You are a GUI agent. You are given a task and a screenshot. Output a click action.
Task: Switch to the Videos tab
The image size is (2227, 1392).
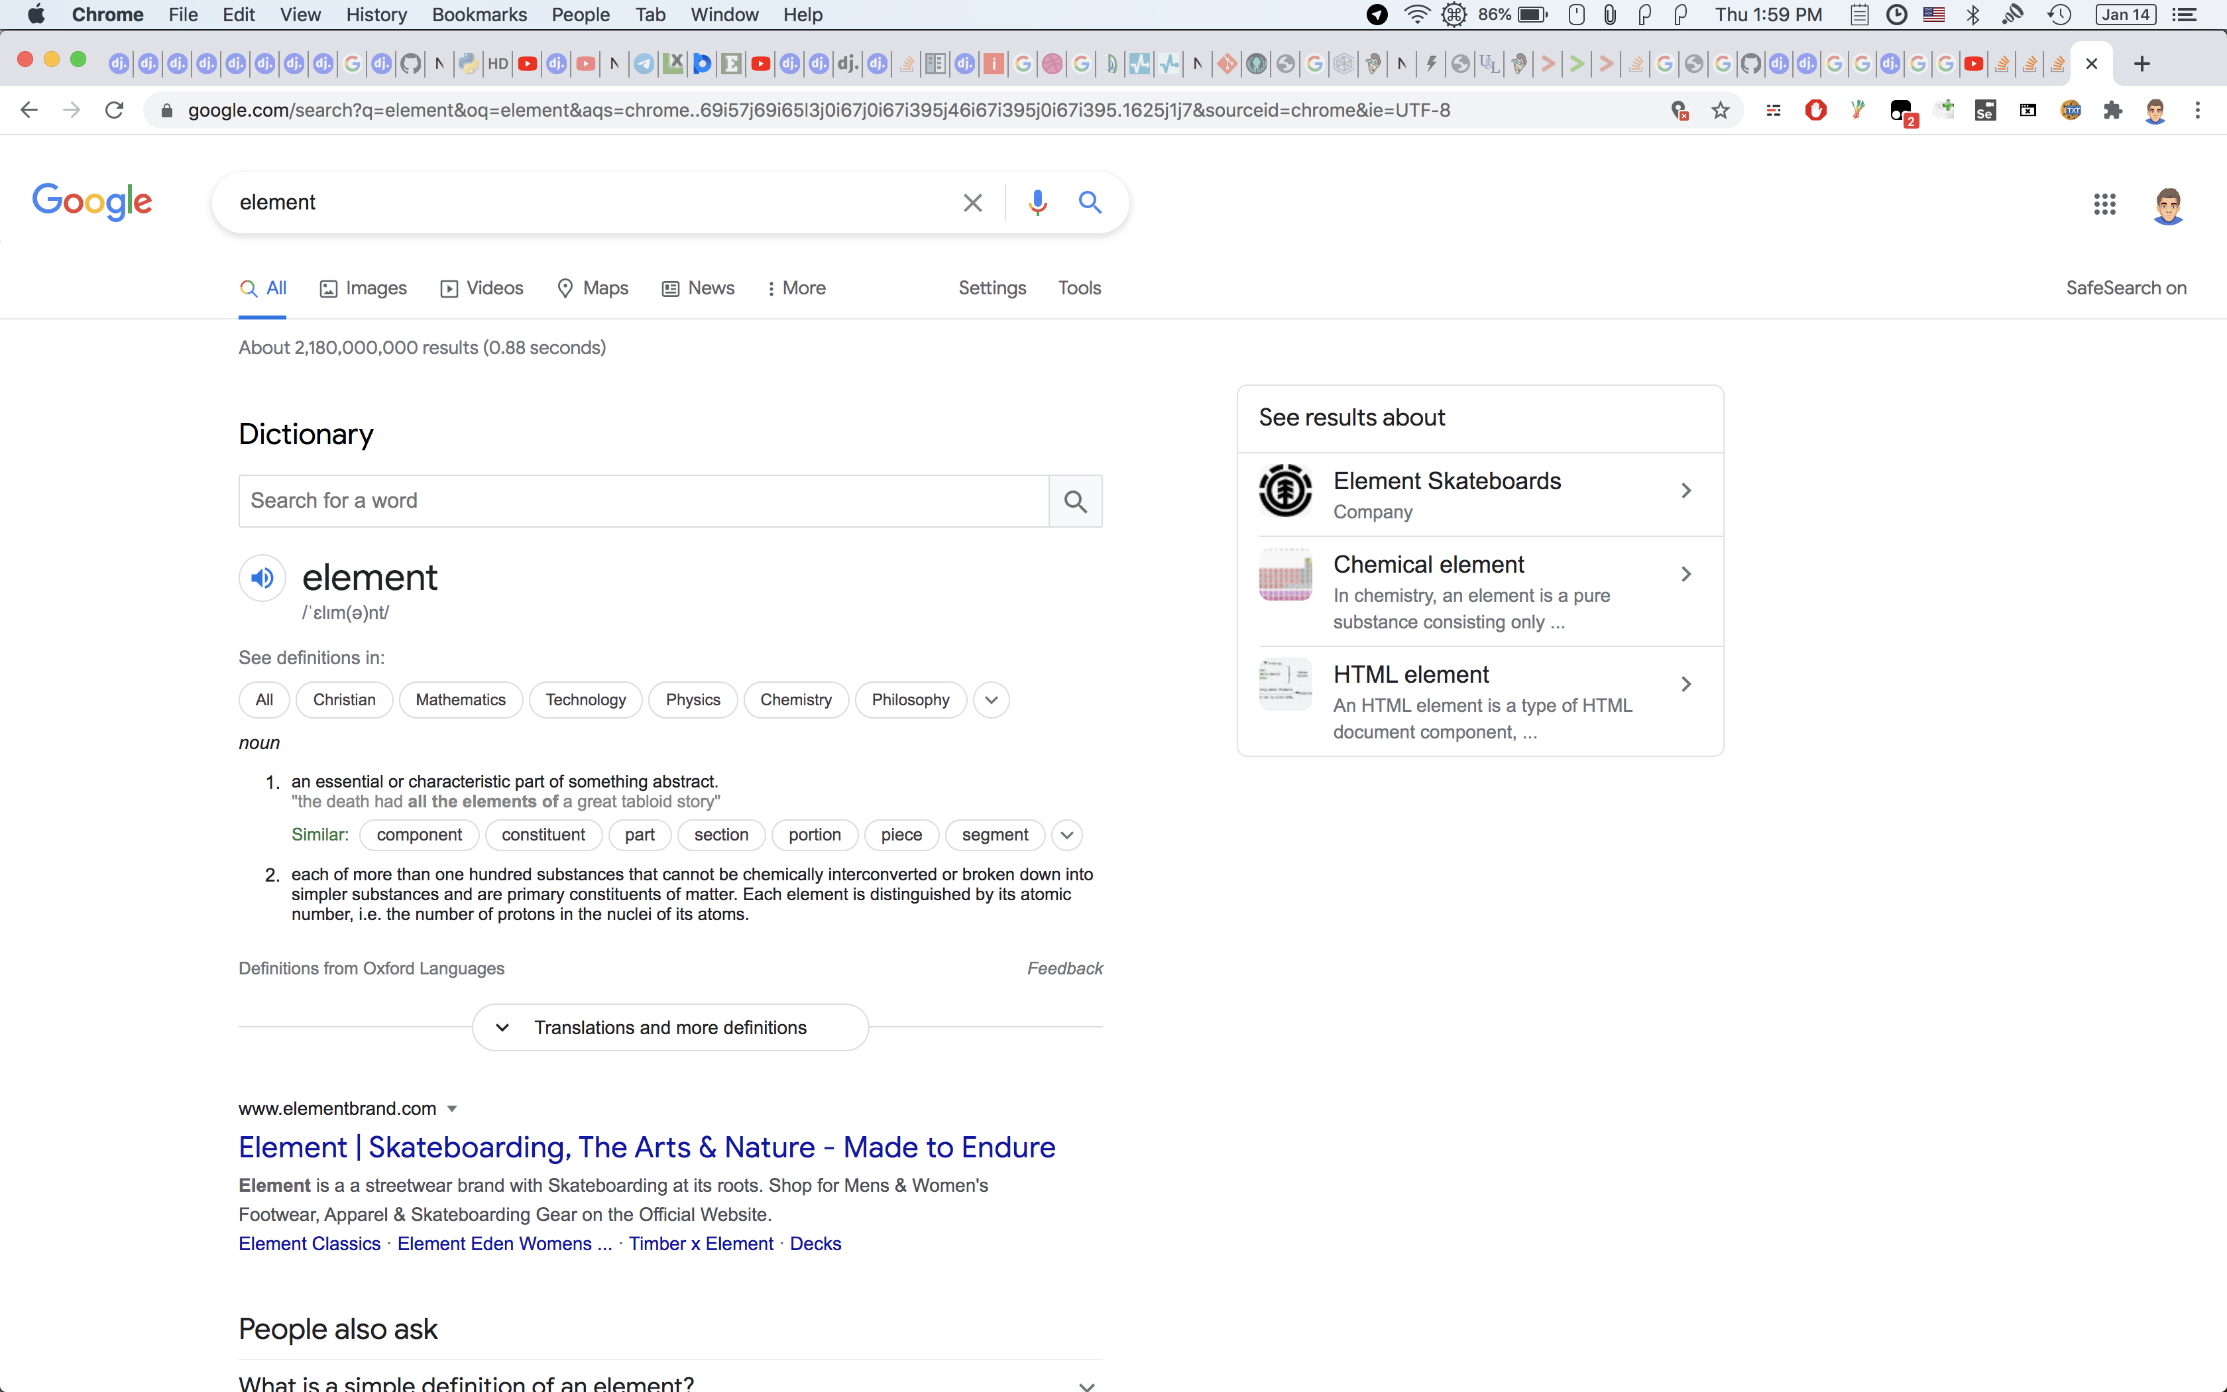pyautogui.click(x=481, y=288)
